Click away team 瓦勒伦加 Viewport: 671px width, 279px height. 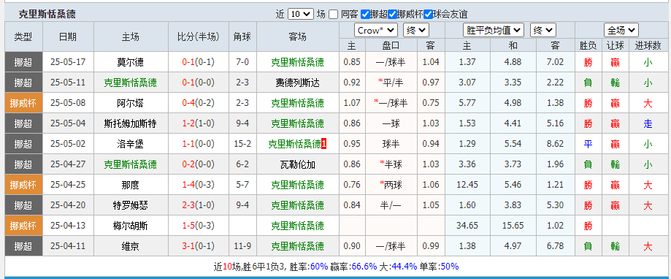pyautogui.click(x=297, y=164)
